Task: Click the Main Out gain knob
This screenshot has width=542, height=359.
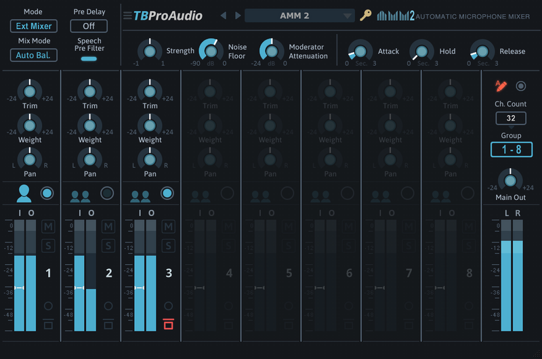Action: coord(510,179)
